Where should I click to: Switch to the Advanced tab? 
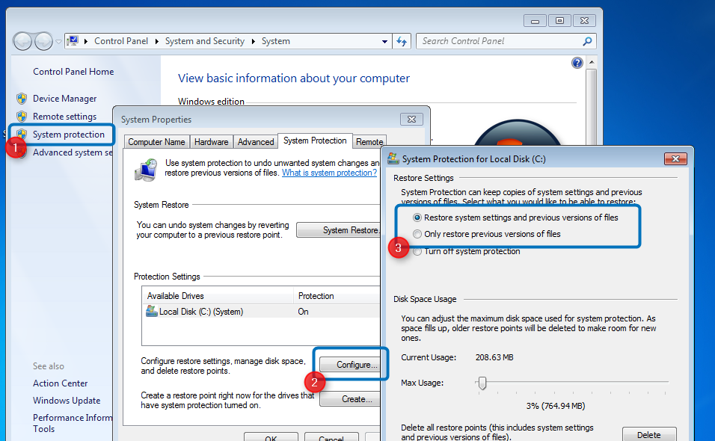[256, 142]
